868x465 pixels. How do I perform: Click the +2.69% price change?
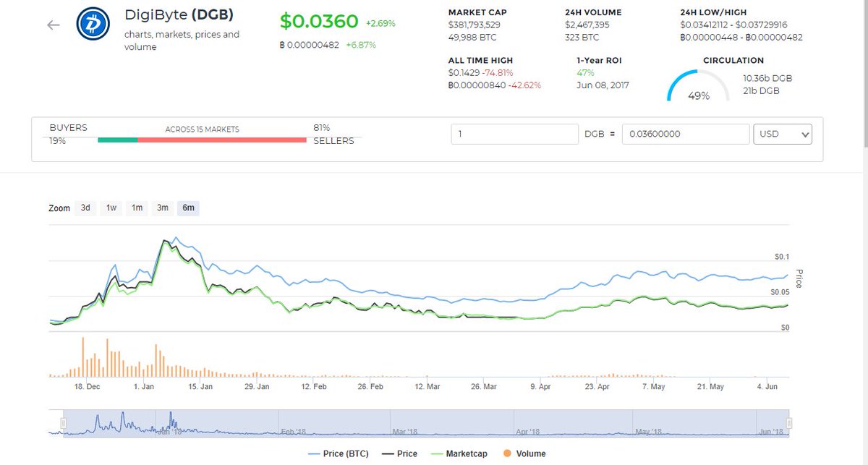click(381, 23)
